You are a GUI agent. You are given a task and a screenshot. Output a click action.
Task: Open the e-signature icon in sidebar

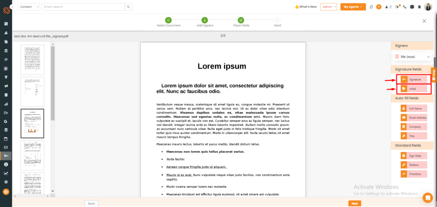6,156
